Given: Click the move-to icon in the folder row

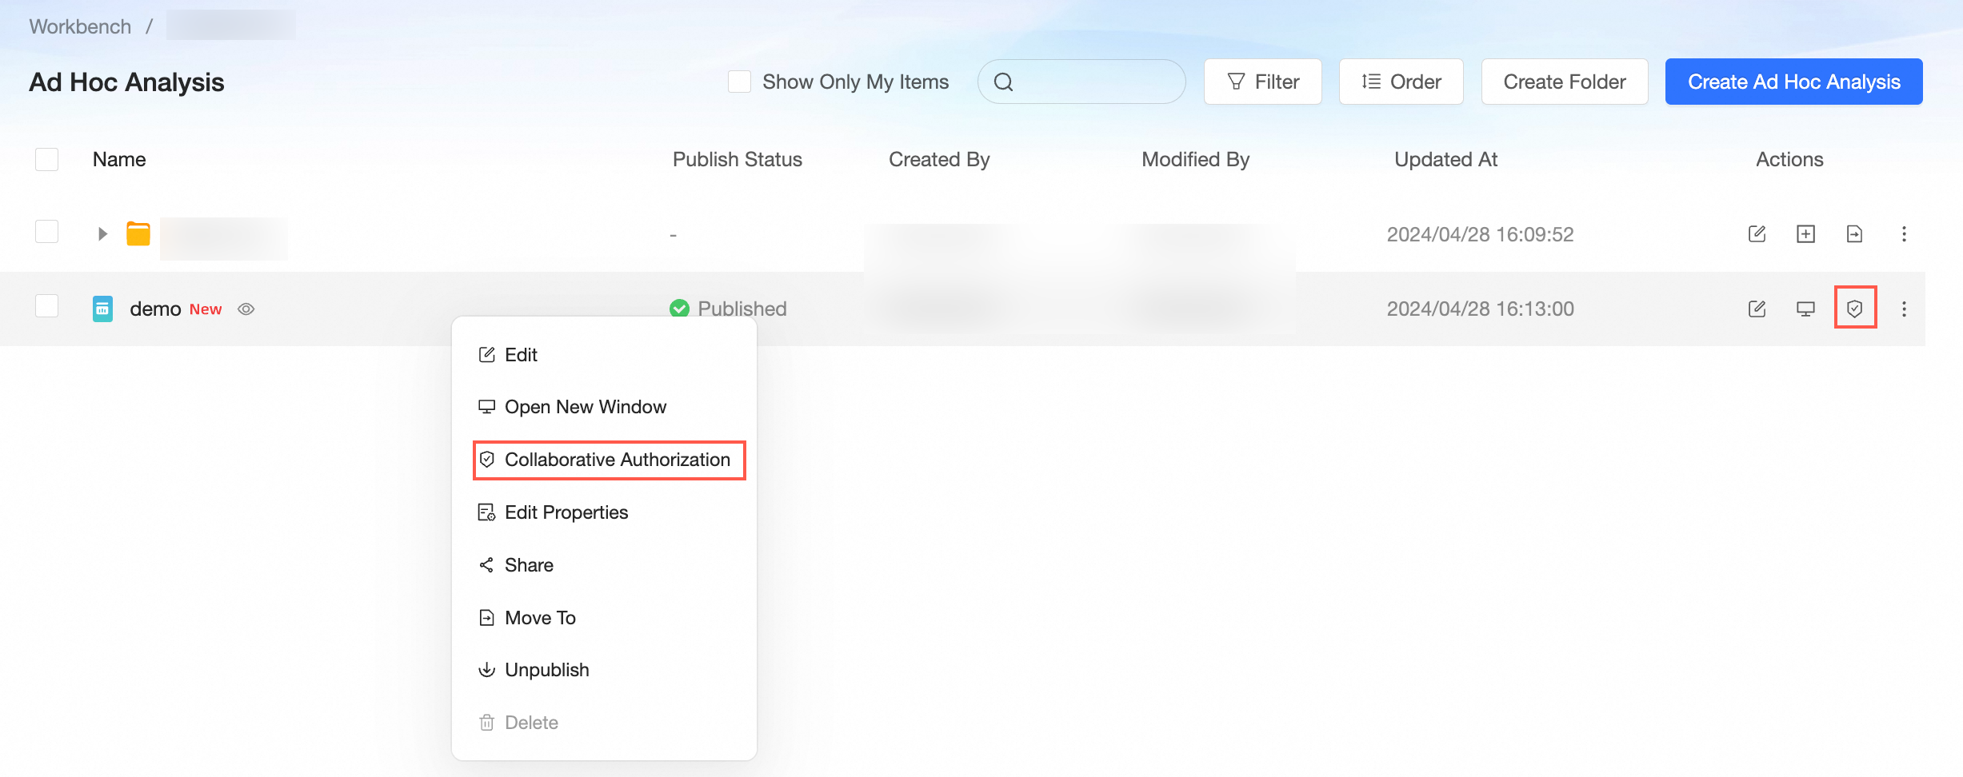Looking at the screenshot, I should pos(1854,234).
